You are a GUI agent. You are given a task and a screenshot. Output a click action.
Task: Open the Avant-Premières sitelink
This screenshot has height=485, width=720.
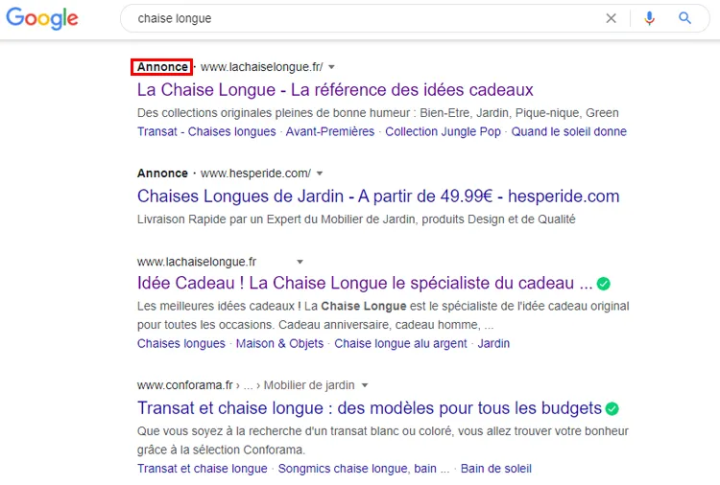[x=330, y=131]
